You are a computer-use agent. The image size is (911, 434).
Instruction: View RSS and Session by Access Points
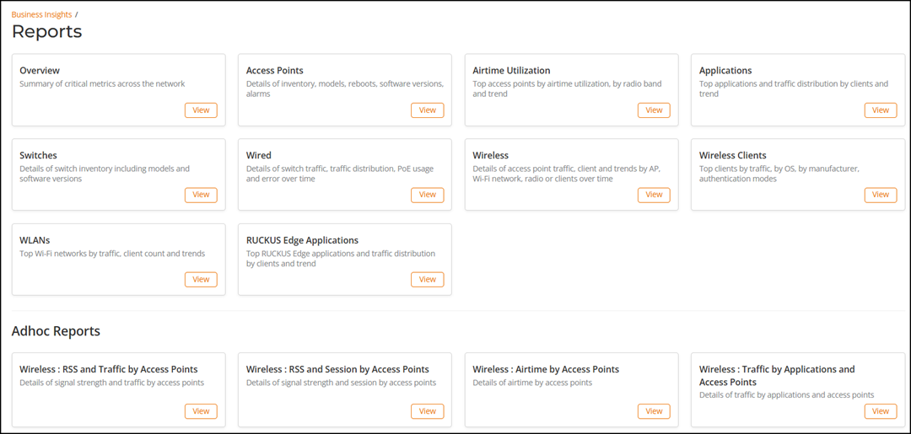427,411
